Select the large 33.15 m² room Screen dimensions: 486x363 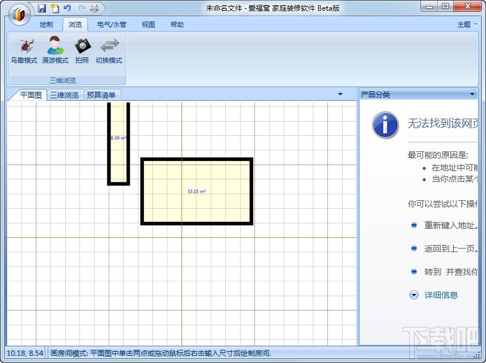point(197,191)
